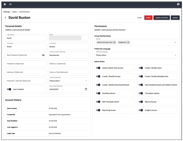183x141 pixels.
Task: Expand the Groups dropdown arrow
Action: [x=175, y=42]
